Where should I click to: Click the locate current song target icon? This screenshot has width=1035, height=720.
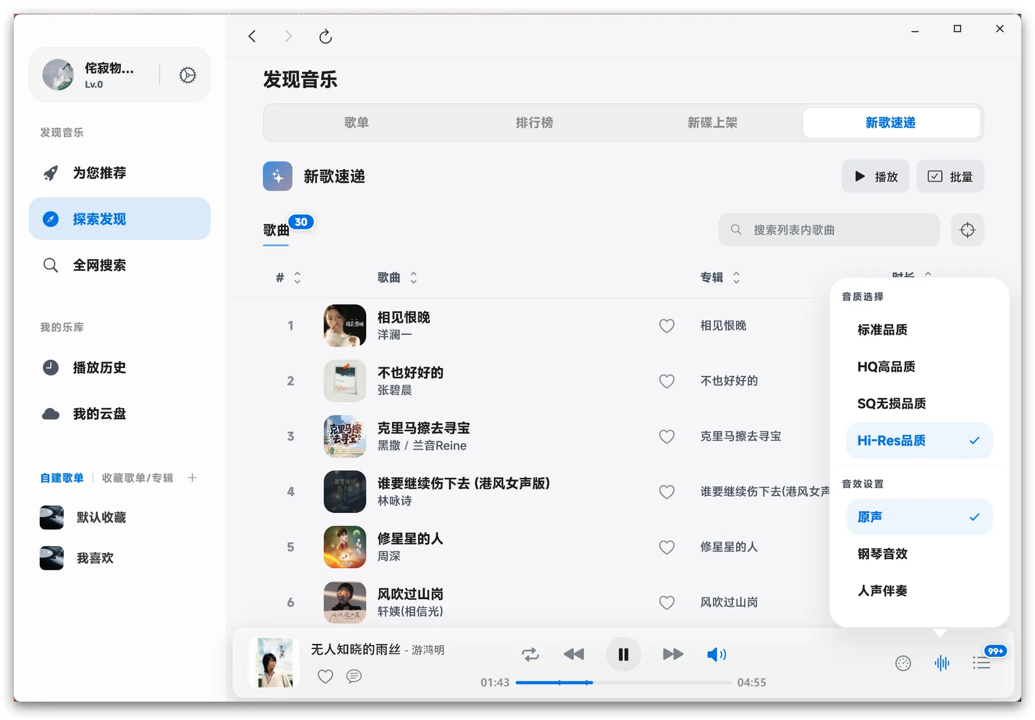967,230
